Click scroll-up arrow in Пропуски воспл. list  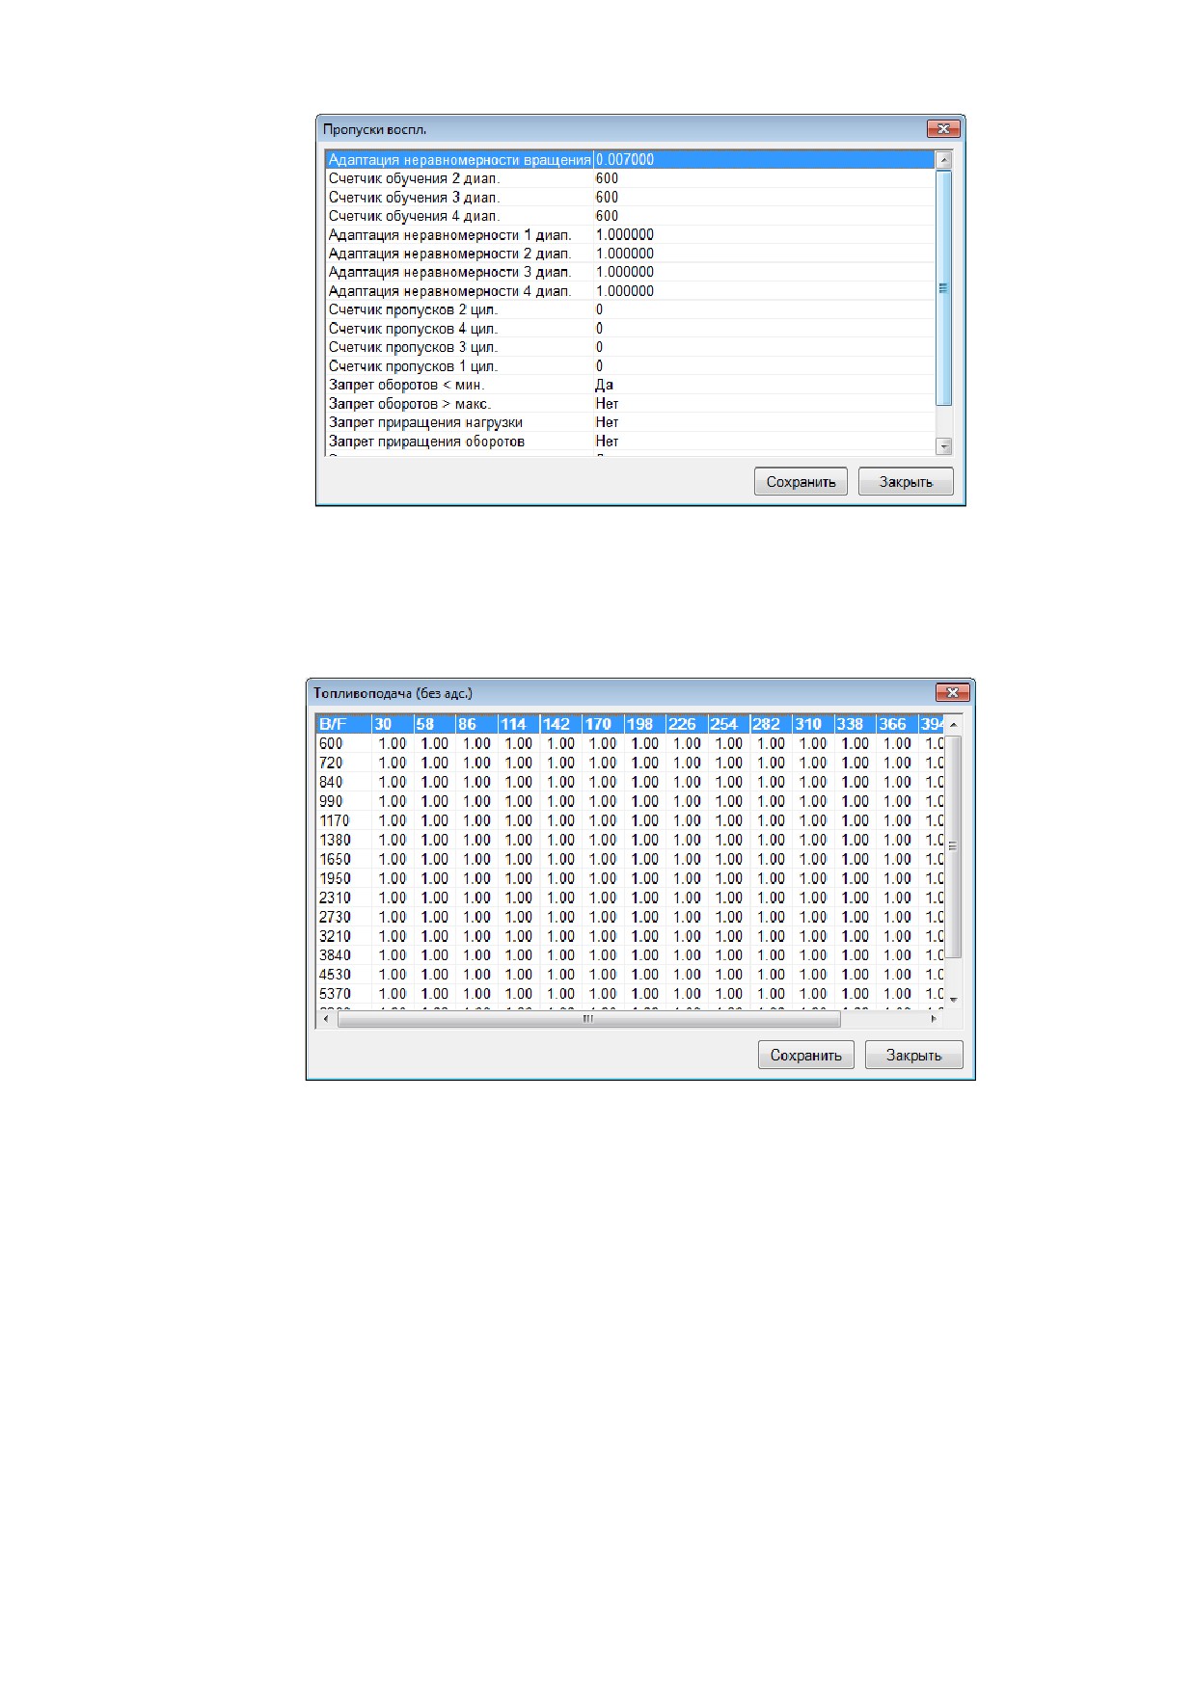pos(944,160)
